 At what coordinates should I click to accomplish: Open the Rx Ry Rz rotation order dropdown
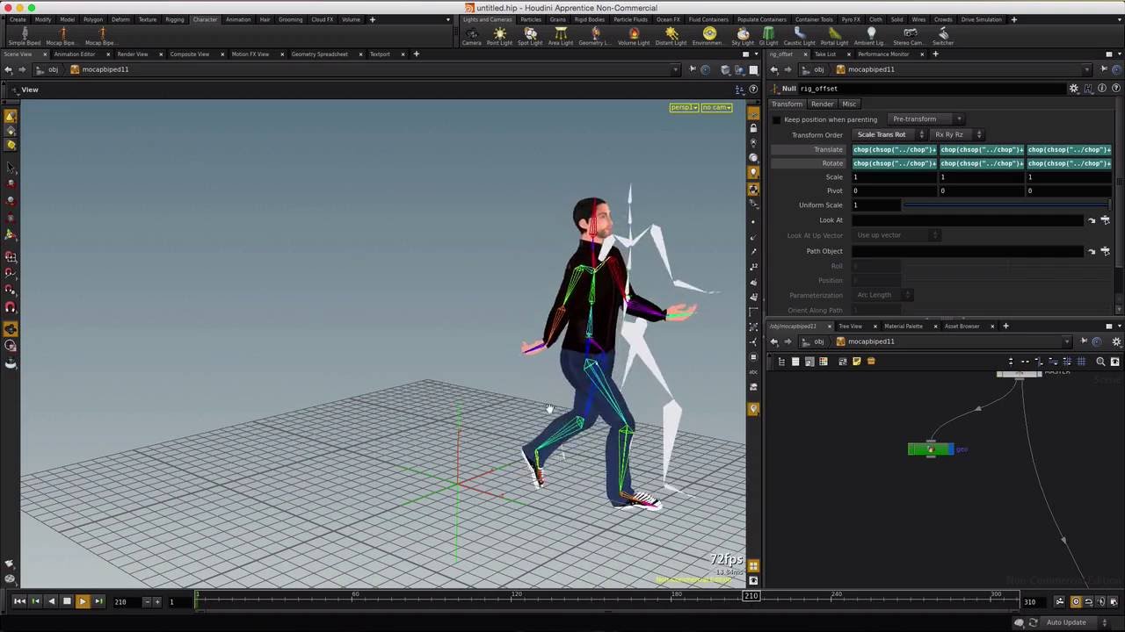956,135
